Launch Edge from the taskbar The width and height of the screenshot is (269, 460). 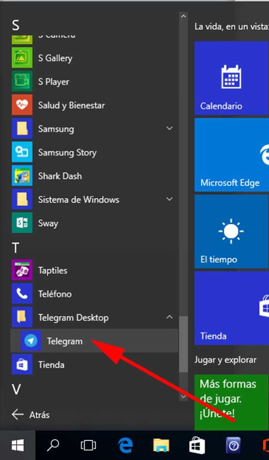[125, 445]
